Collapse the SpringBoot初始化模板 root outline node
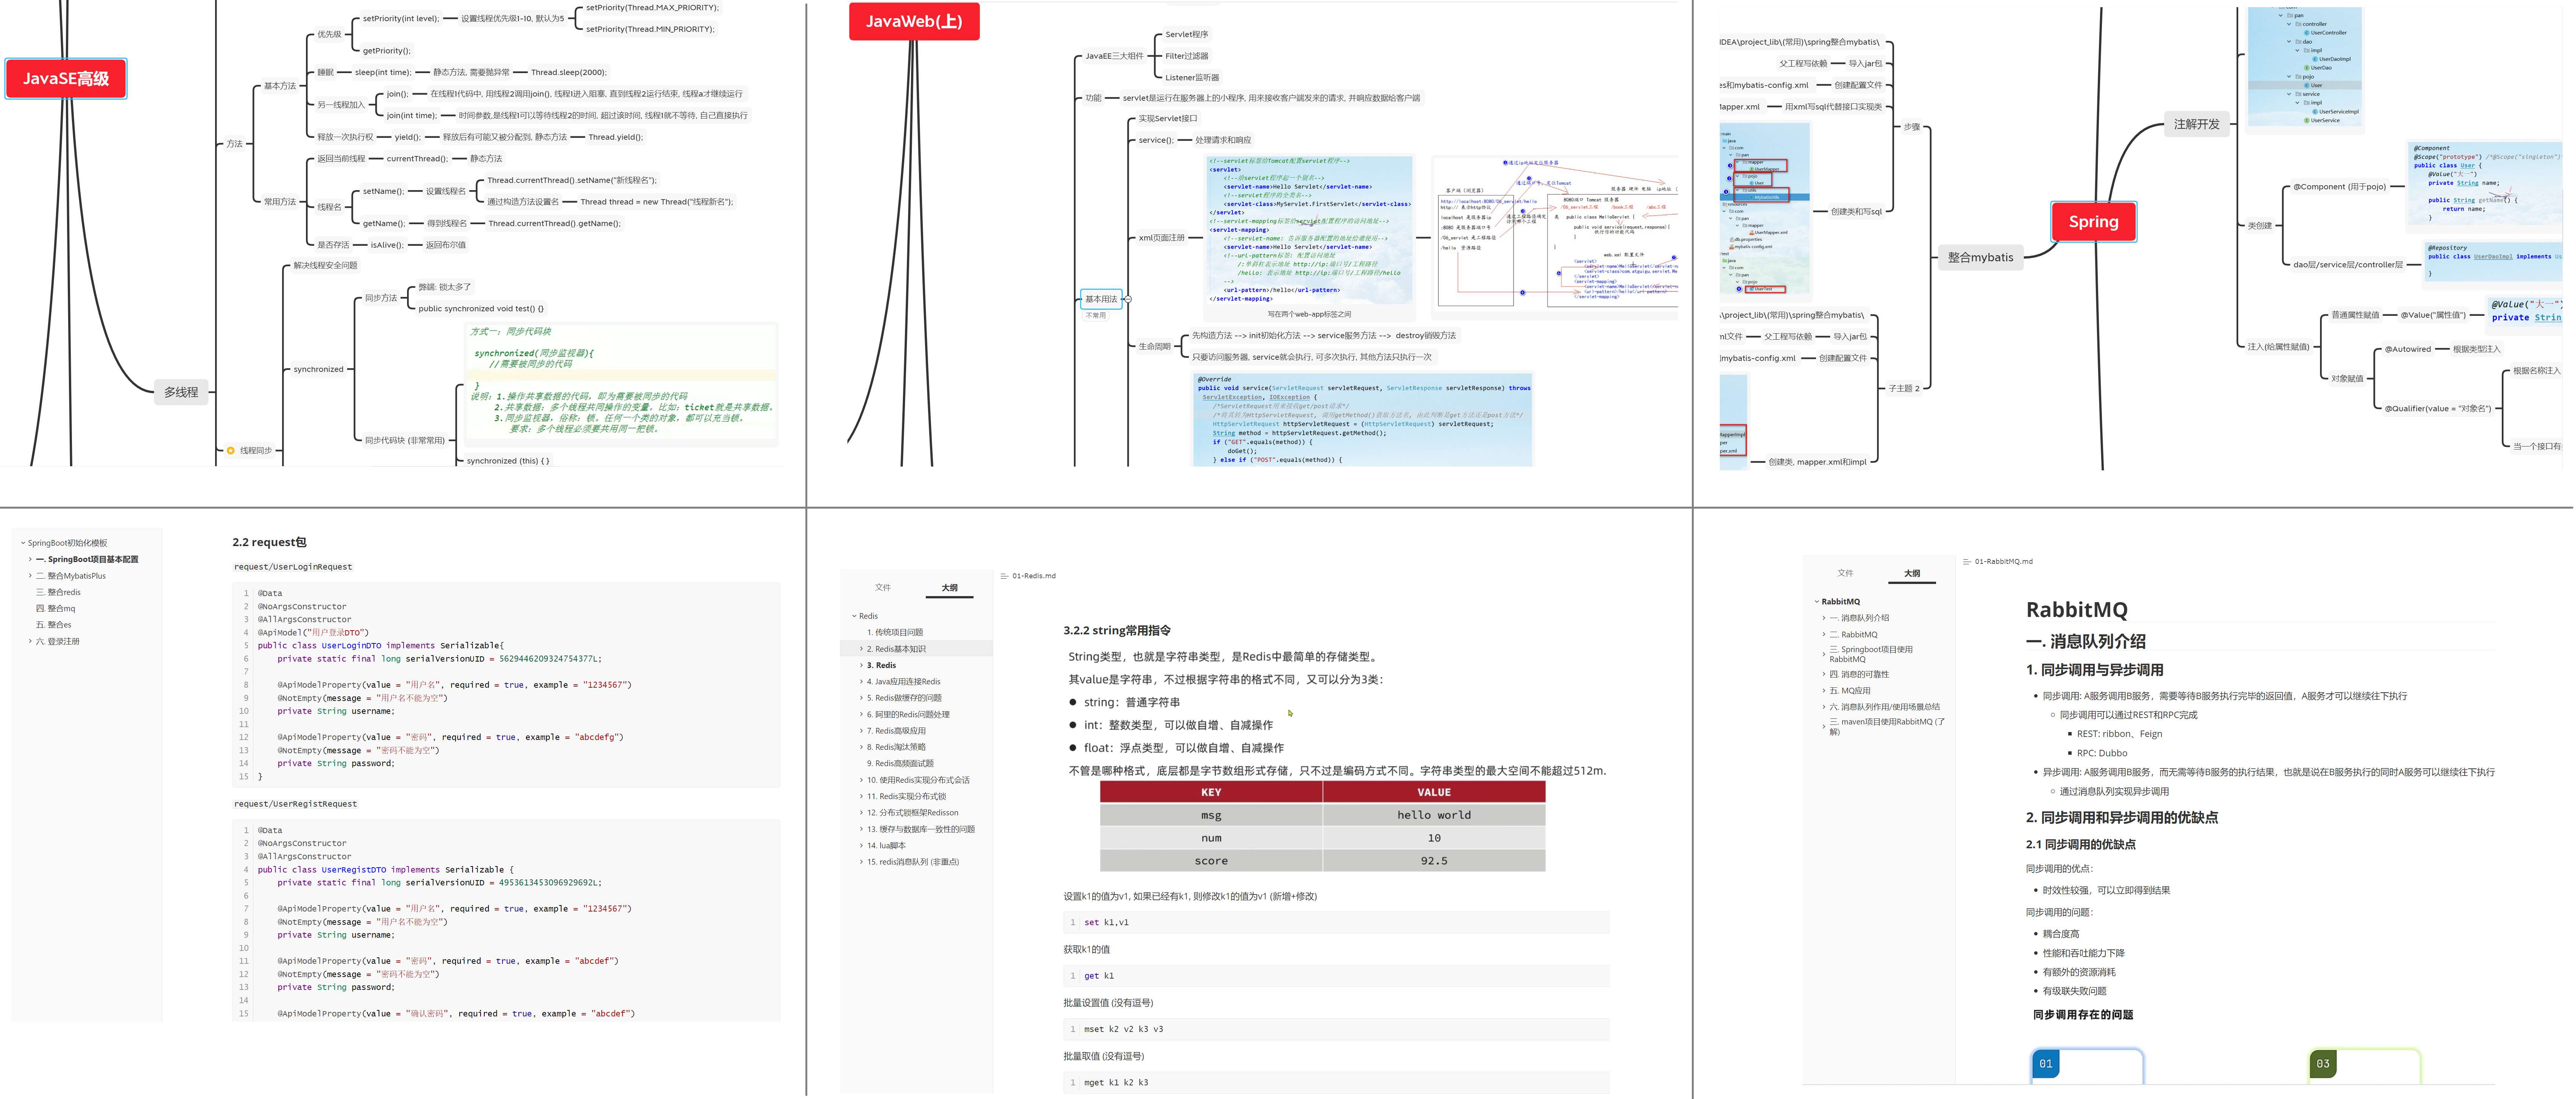 point(23,543)
